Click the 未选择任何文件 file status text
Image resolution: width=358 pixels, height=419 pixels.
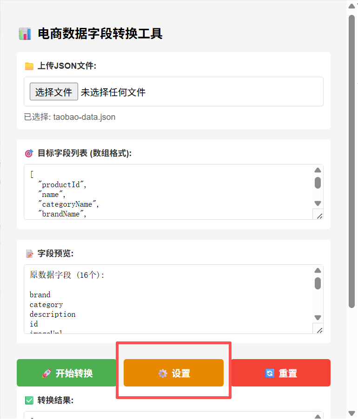click(113, 92)
